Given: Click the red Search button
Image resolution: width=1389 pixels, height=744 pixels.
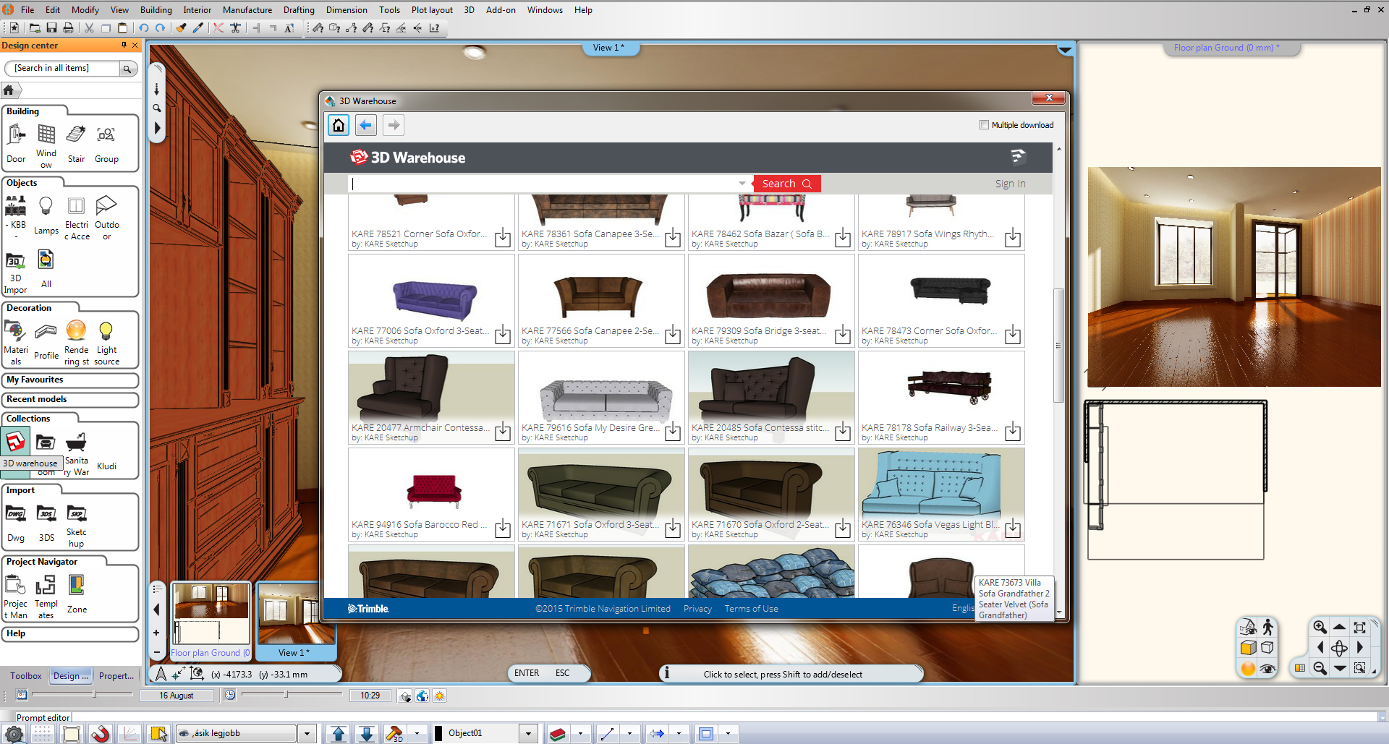Looking at the screenshot, I should tap(786, 184).
